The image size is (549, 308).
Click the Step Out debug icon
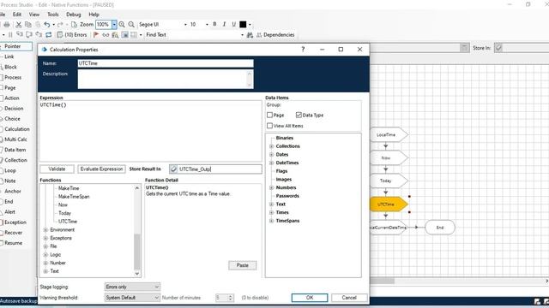39,34
